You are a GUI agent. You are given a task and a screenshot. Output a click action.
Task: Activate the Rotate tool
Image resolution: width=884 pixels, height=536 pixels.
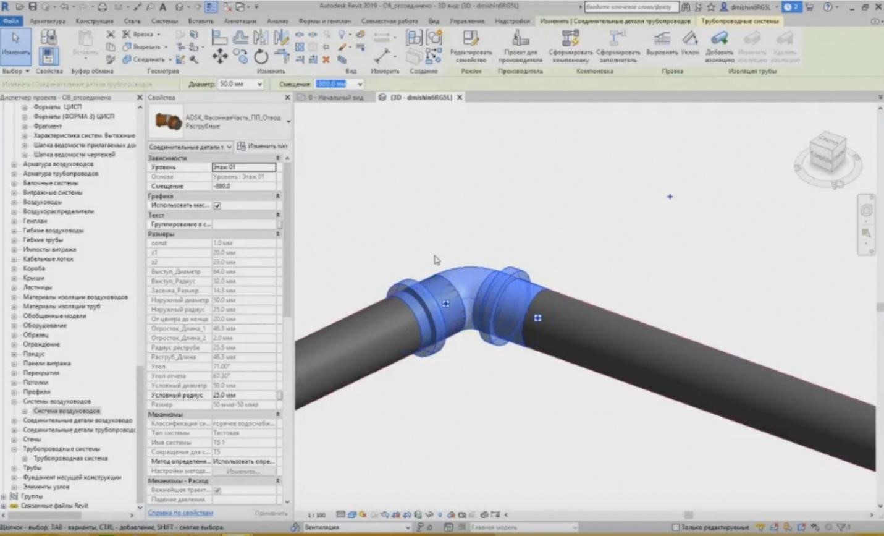pos(262,57)
